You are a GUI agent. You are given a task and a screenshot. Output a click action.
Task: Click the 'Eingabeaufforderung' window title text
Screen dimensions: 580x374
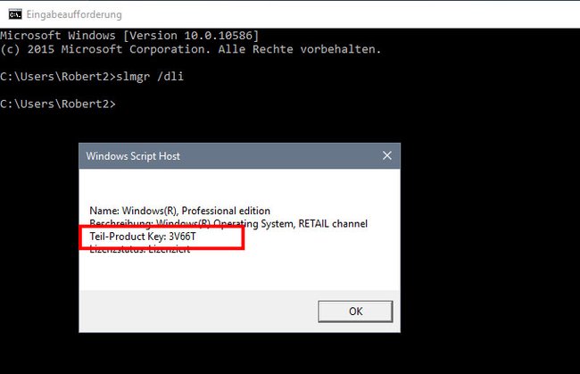point(74,14)
